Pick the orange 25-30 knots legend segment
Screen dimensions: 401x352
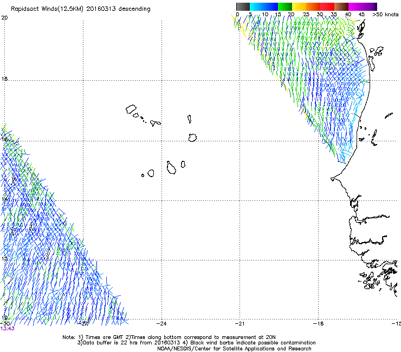tap(313, 6)
